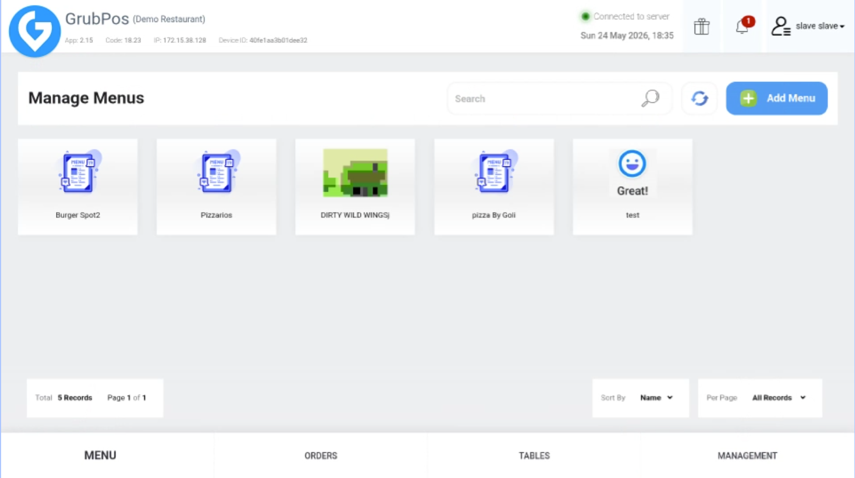
Task: Select the pizza By Goli label
Action: click(x=494, y=215)
